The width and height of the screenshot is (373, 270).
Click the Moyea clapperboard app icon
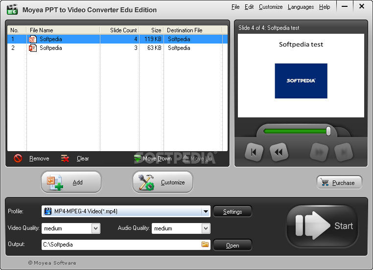click(x=12, y=9)
